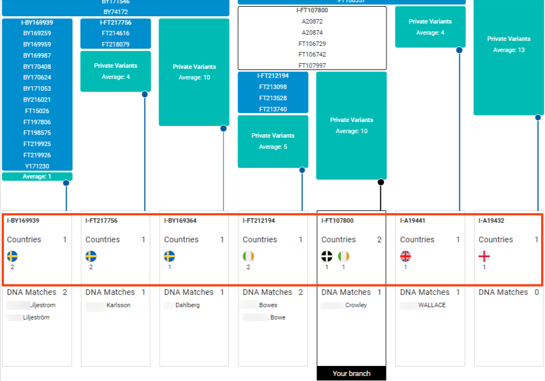The image size is (545, 381).
Task: Click the Liljeström DNA match name
Action: pos(36,317)
